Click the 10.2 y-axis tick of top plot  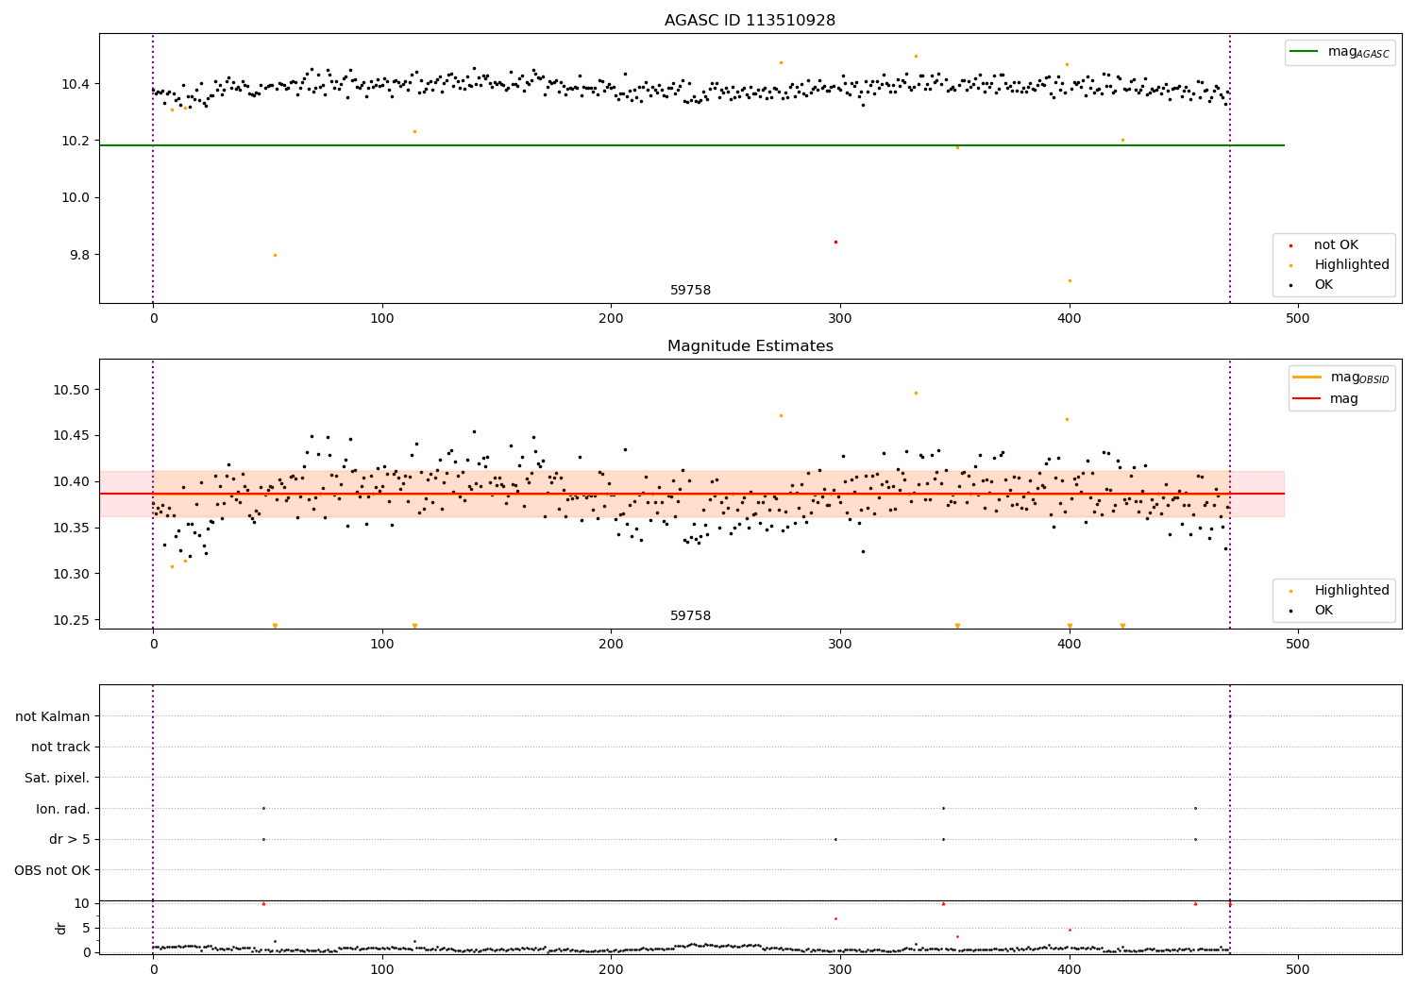(76, 141)
